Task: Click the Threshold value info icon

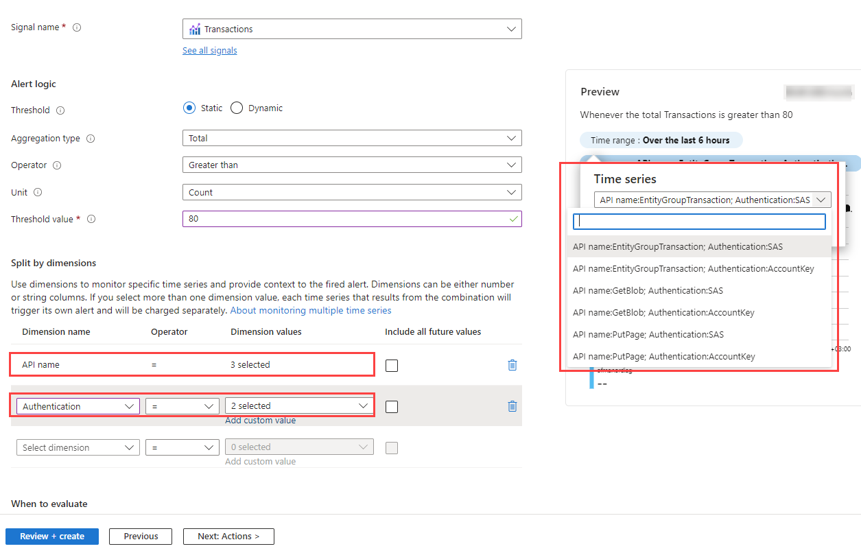Action: (x=91, y=220)
